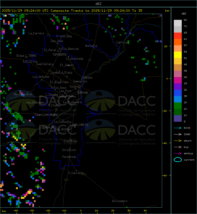The width and height of the screenshot is (197, 214).
Task: Click the TUNUYAN city label
Action: click(82, 93)
